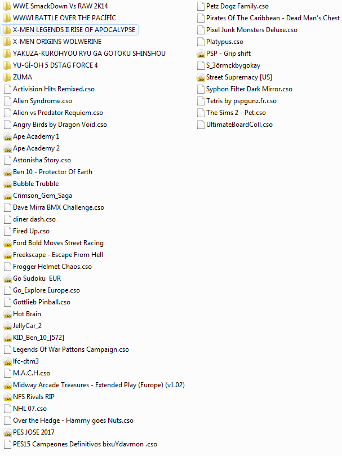Click the Legends Of War Pattons Campaign.cso file

[71, 349]
